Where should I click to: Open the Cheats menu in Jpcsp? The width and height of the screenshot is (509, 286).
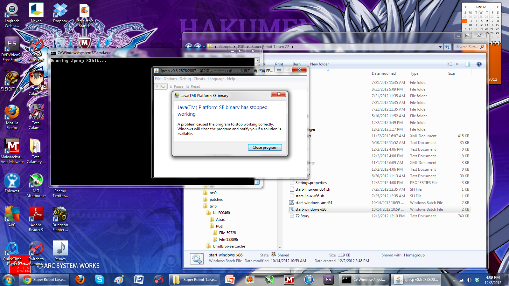[x=199, y=79]
